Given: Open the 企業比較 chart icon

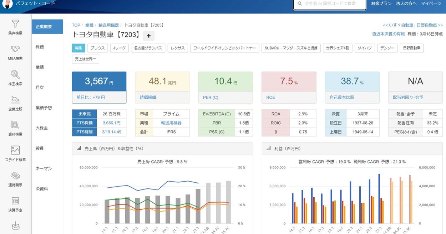Looking at the screenshot, I should (x=15, y=99).
